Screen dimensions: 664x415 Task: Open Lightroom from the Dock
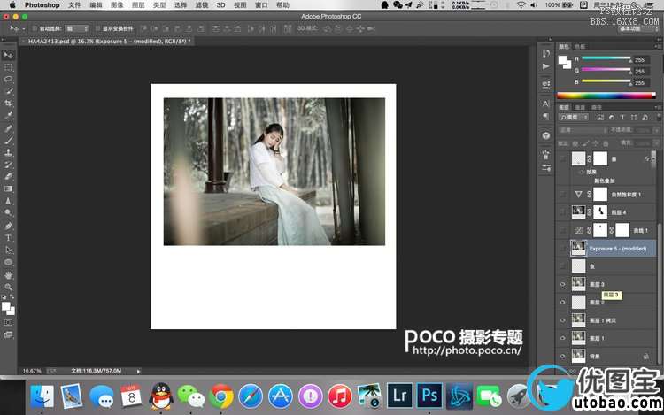398,396
